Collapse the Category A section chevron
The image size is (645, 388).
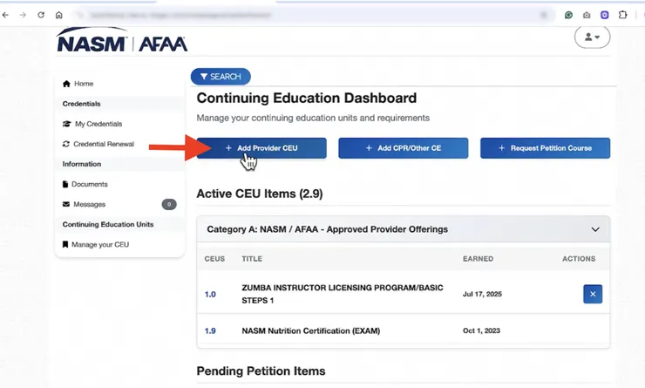click(595, 229)
